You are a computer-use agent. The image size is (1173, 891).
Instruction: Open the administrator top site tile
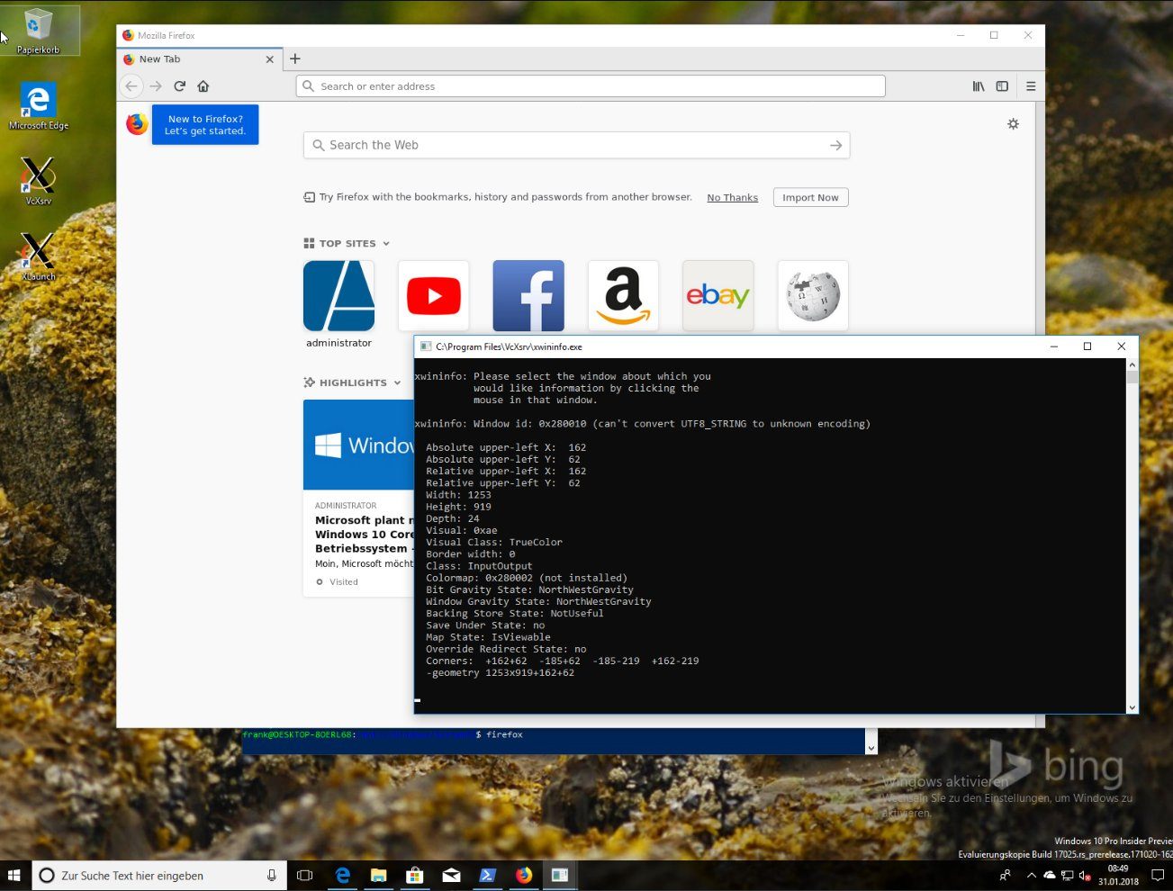338,296
